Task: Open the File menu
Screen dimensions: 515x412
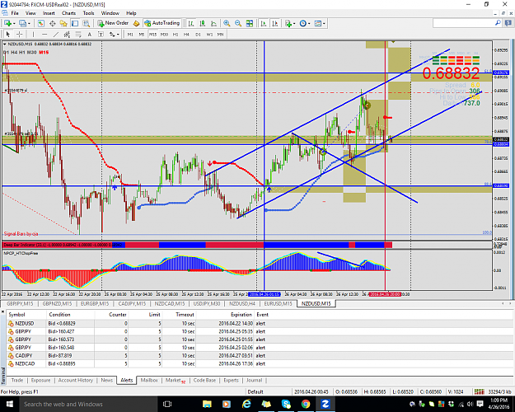Action: pyautogui.click(x=15, y=13)
